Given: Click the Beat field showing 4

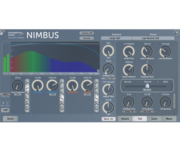Looking at the screenshot, I should pos(8,103).
